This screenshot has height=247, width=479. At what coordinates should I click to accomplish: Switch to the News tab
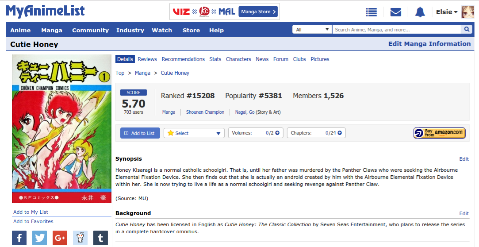262,59
